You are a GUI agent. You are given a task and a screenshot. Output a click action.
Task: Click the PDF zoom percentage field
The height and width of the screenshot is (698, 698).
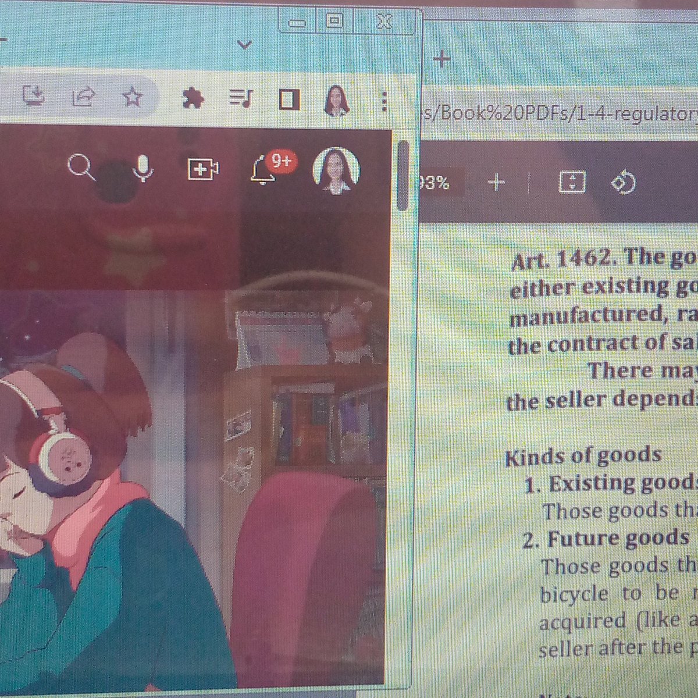[x=436, y=183]
